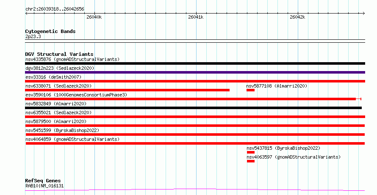
Task: Open nsv4064859 gnomADStructuralVariants label
Action: coord(72,139)
